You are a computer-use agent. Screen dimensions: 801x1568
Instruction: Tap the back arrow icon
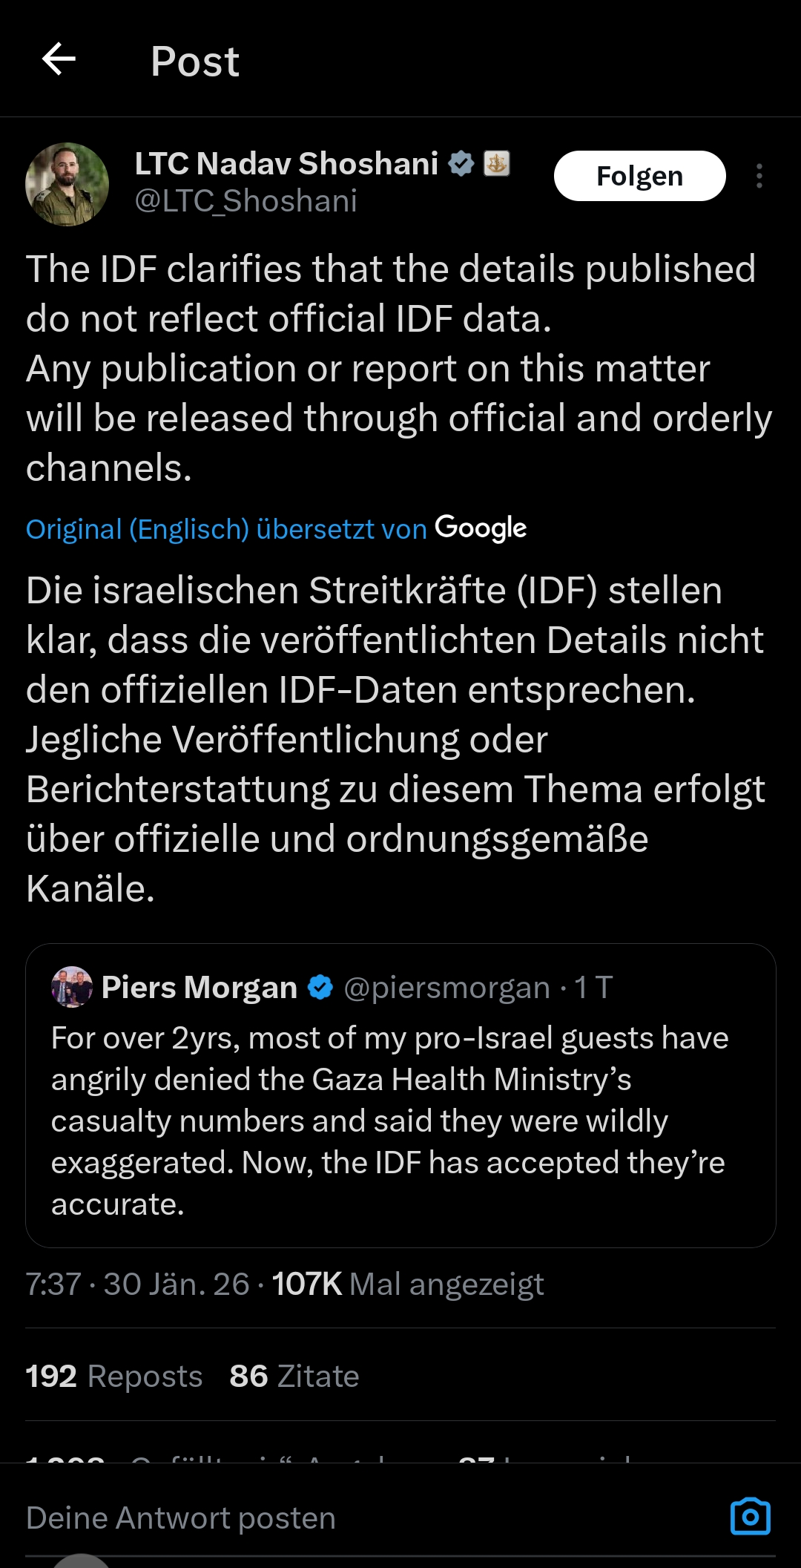(59, 59)
